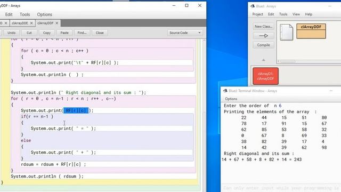Click the Paste button
The height and width of the screenshot is (192, 341).
tap(64, 33)
